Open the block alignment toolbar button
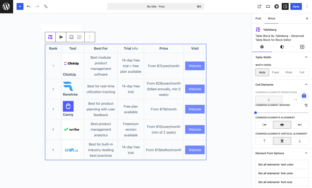The image size is (312, 188). click(x=61, y=37)
